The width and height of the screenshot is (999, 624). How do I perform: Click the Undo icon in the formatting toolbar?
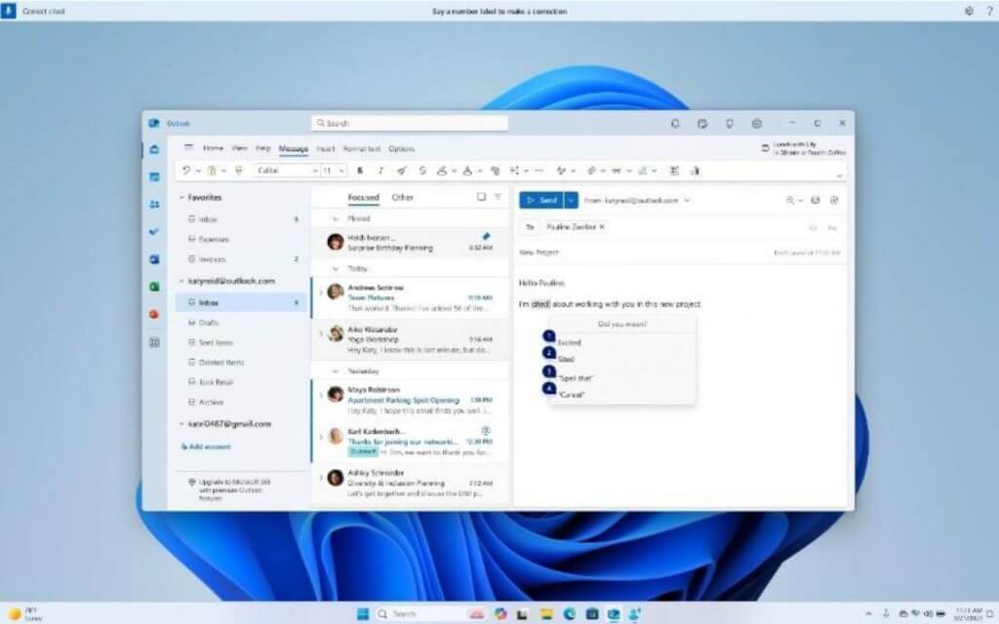coord(185,171)
